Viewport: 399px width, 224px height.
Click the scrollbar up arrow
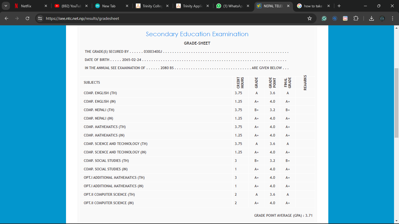[x=396, y=28]
